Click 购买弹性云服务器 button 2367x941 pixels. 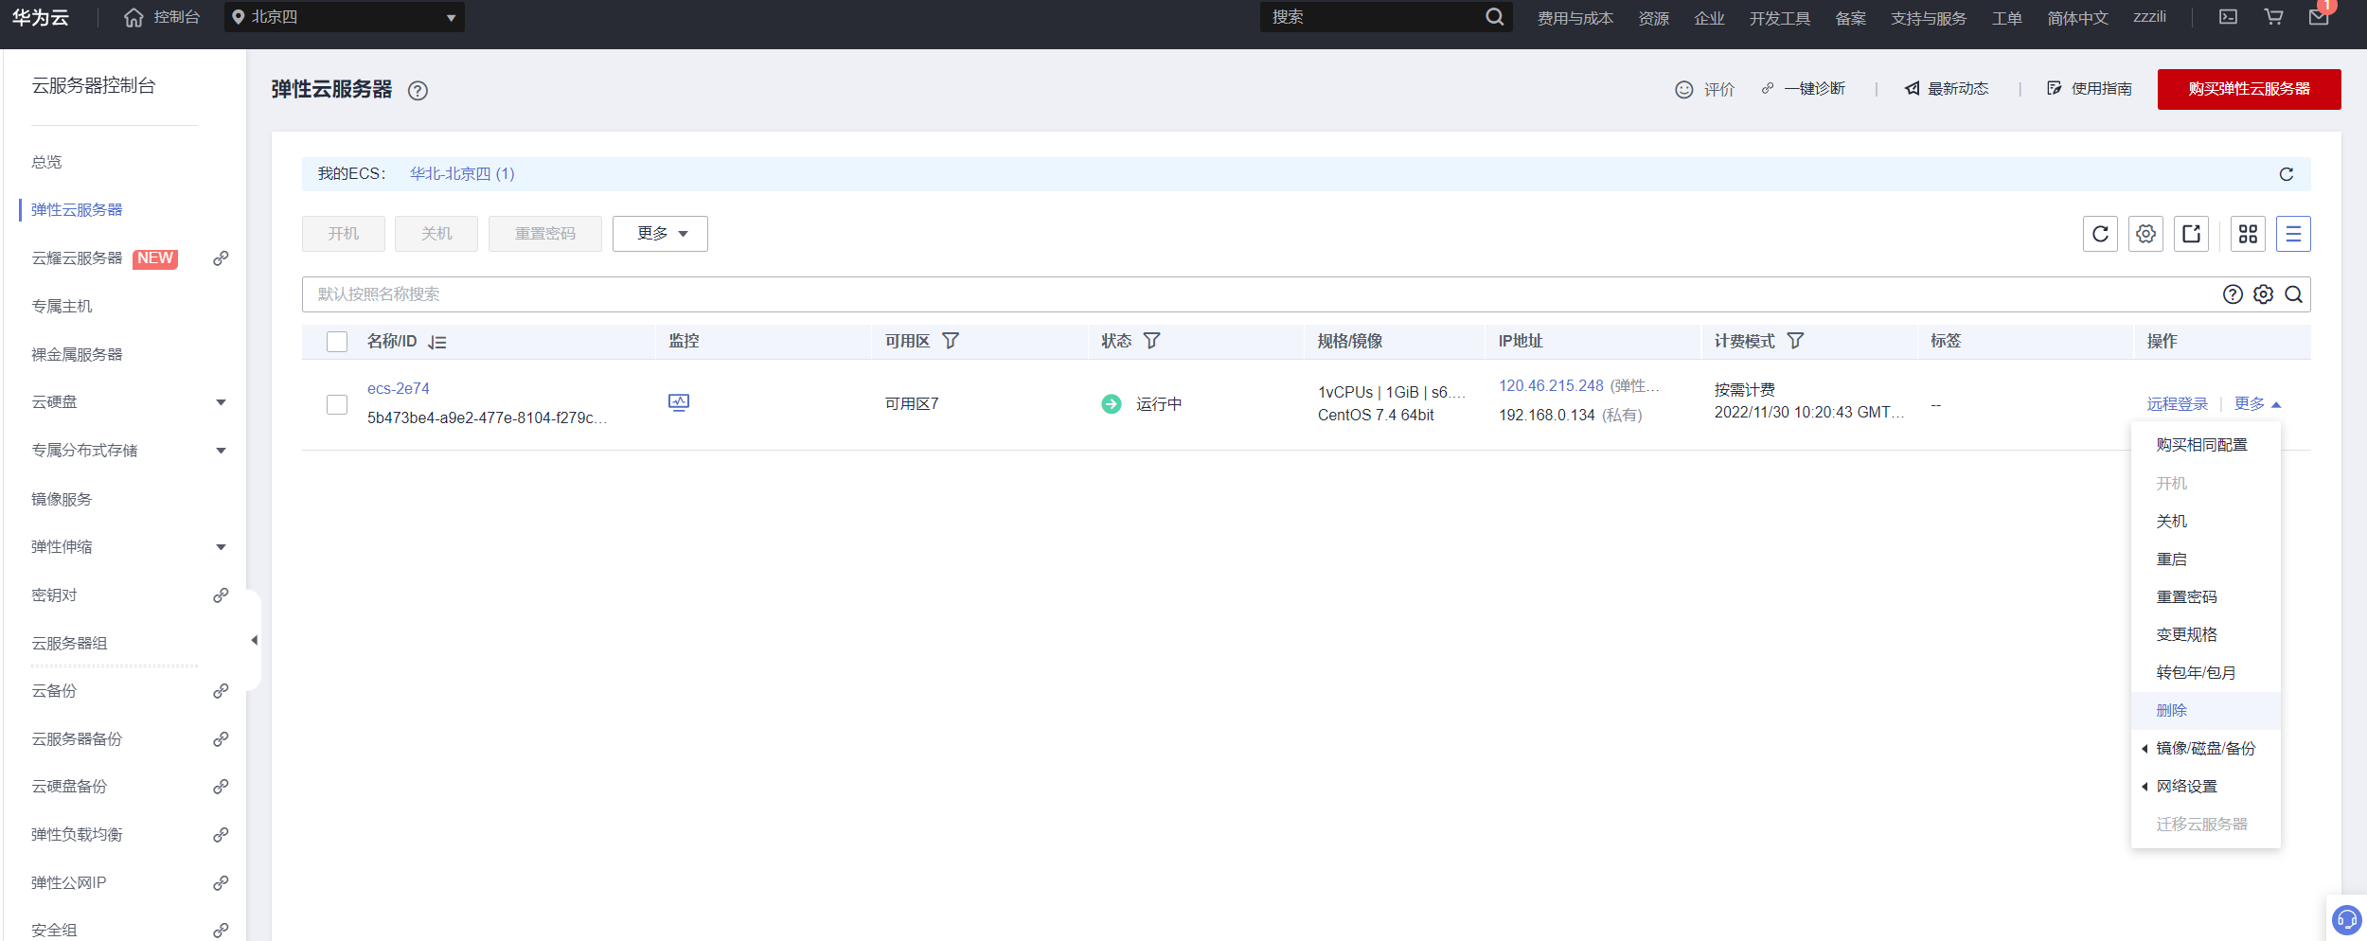tap(2249, 89)
